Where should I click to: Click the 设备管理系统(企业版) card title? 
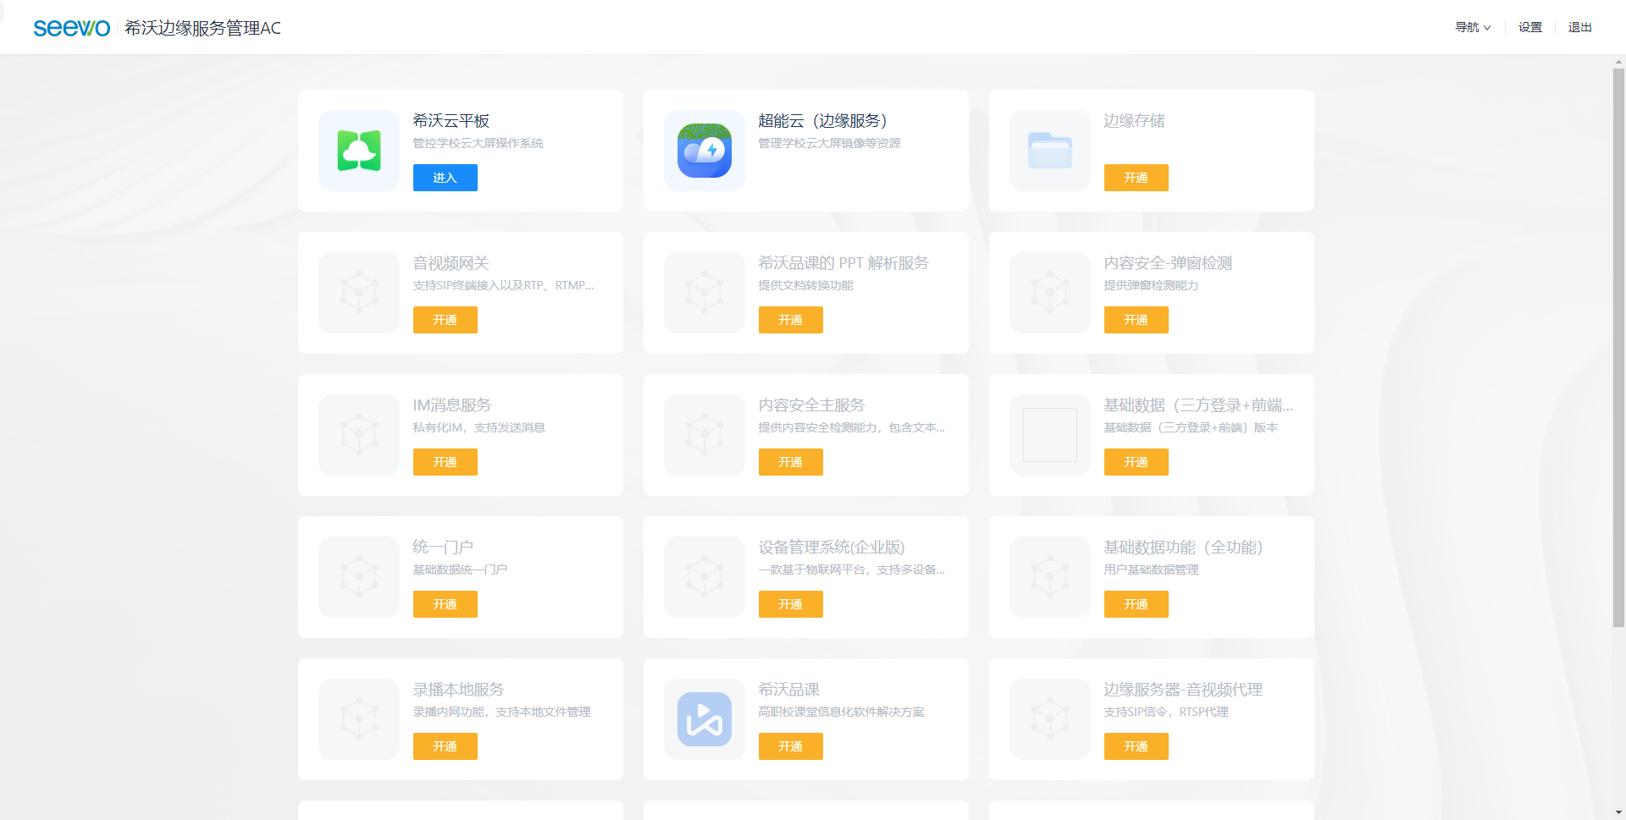point(832,548)
